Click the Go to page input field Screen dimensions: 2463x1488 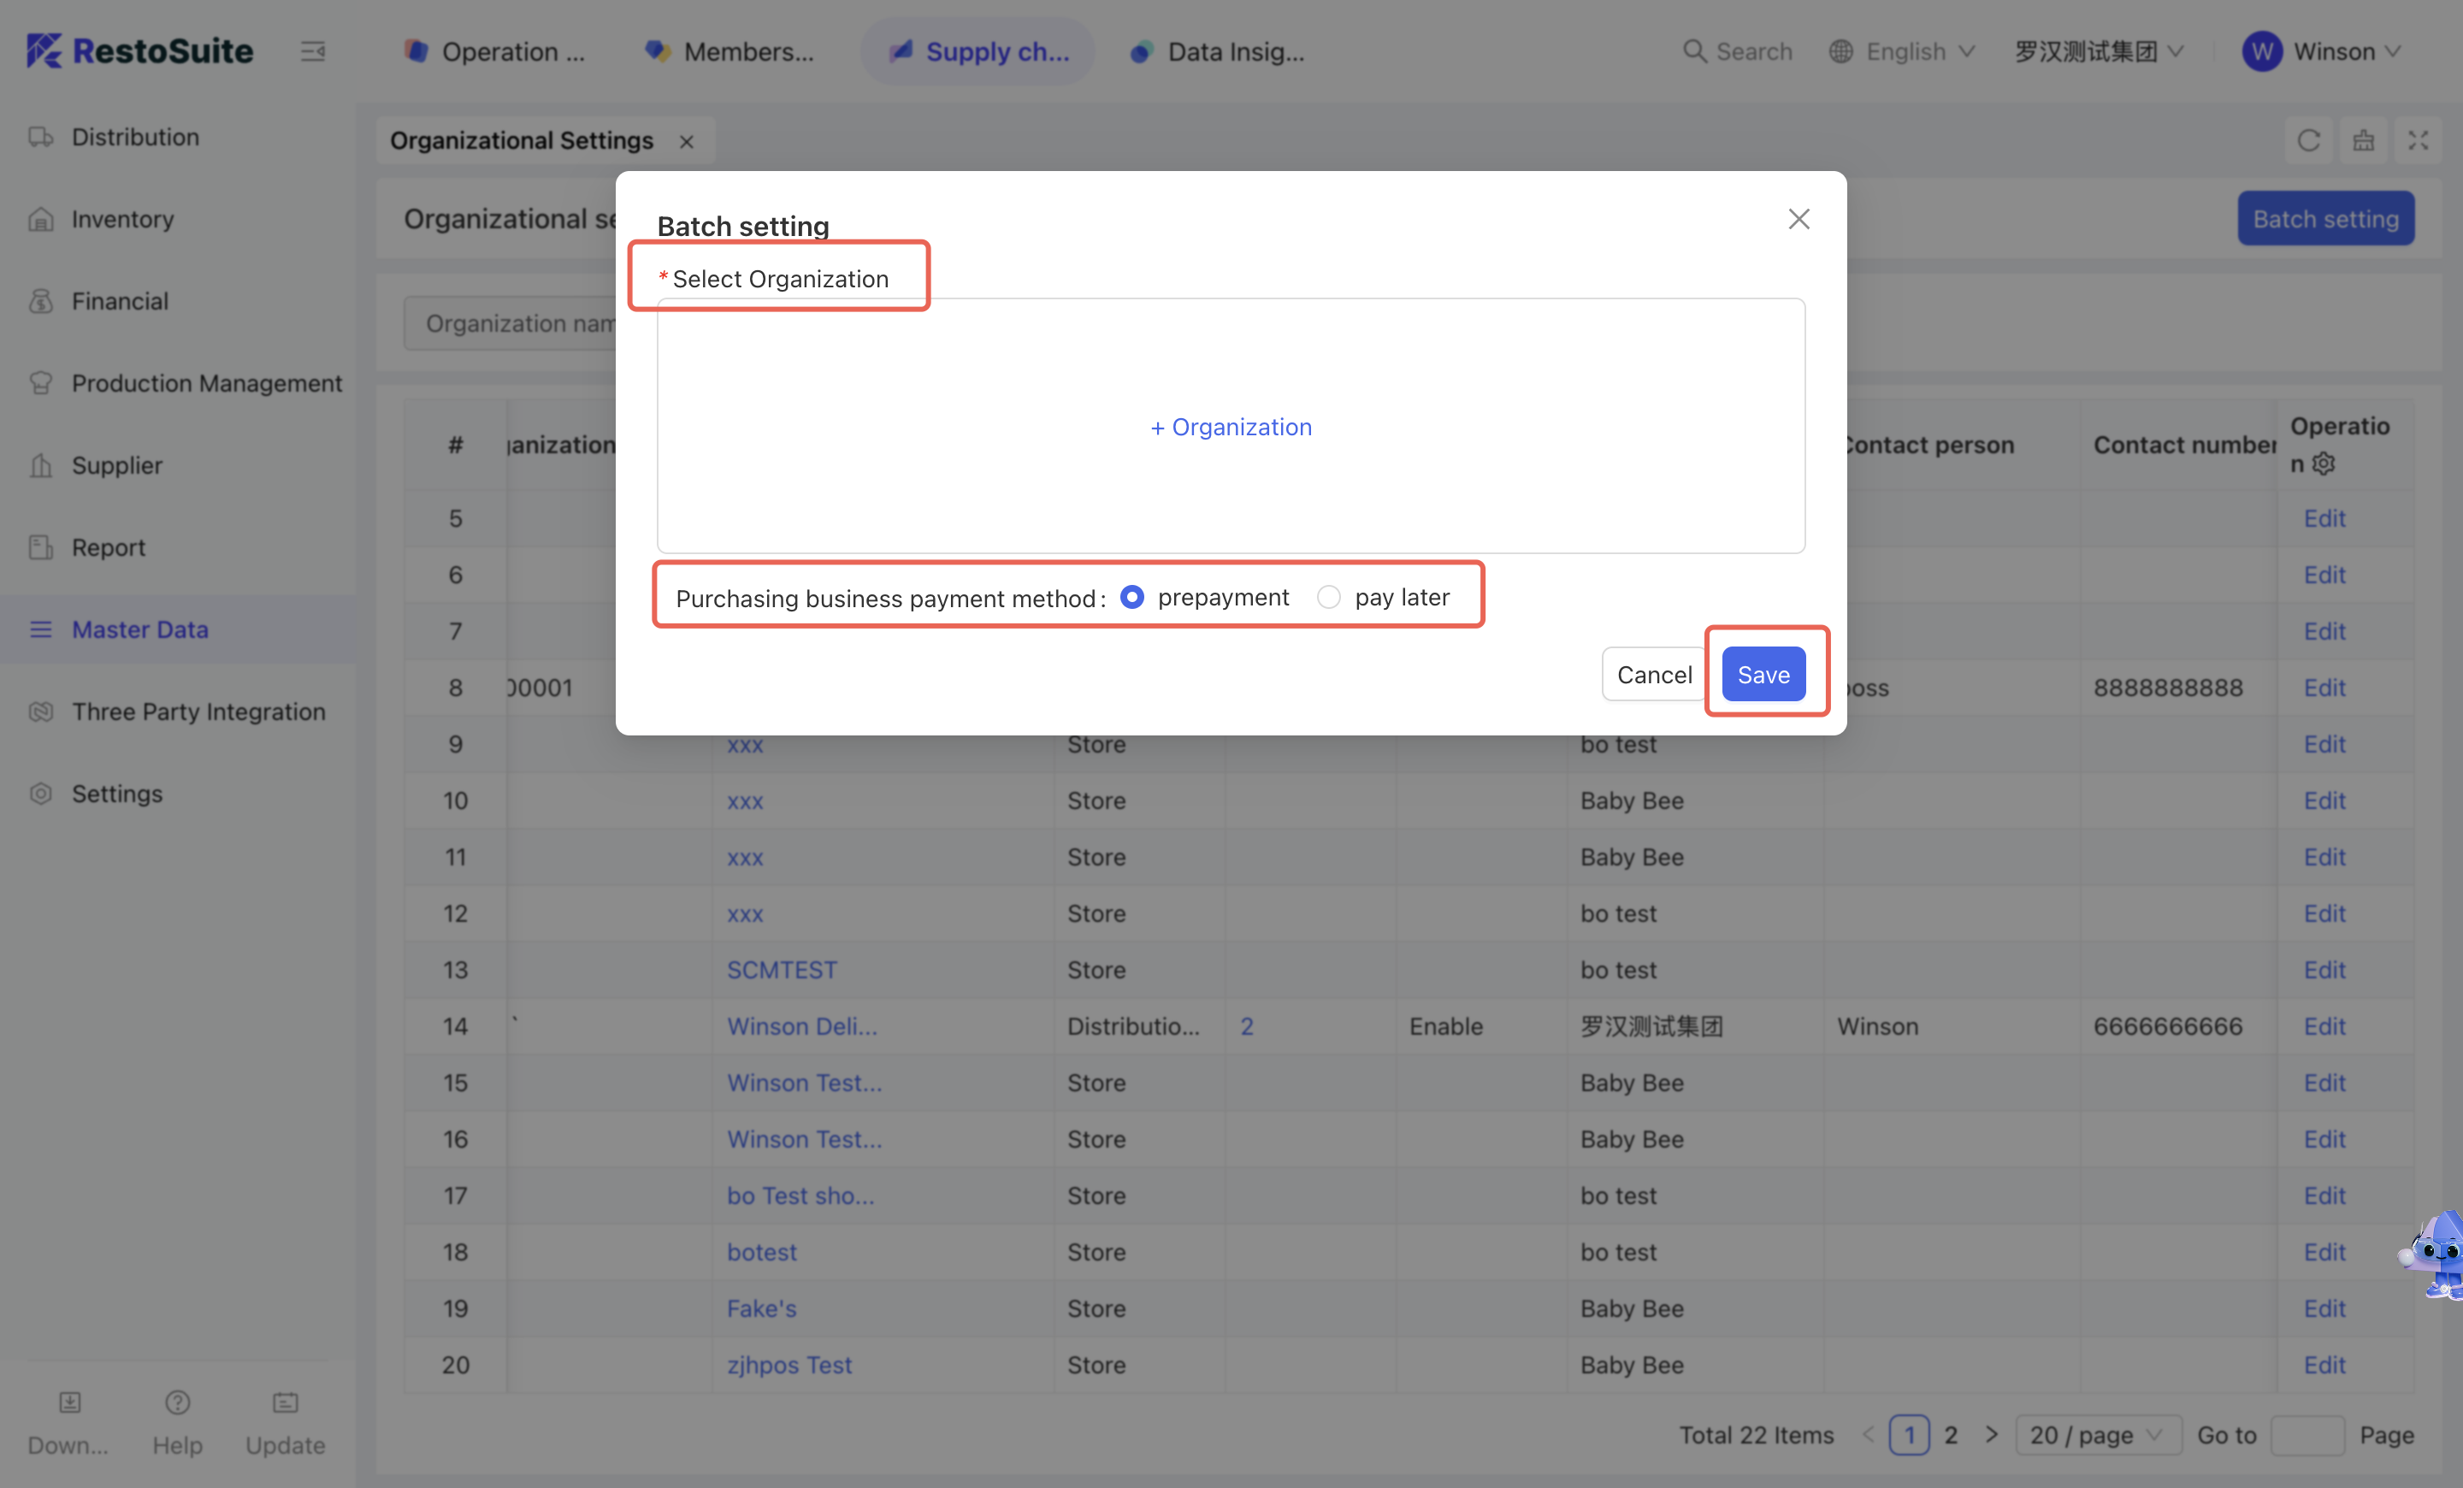pyautogui.click(x=2306, y=1435)
